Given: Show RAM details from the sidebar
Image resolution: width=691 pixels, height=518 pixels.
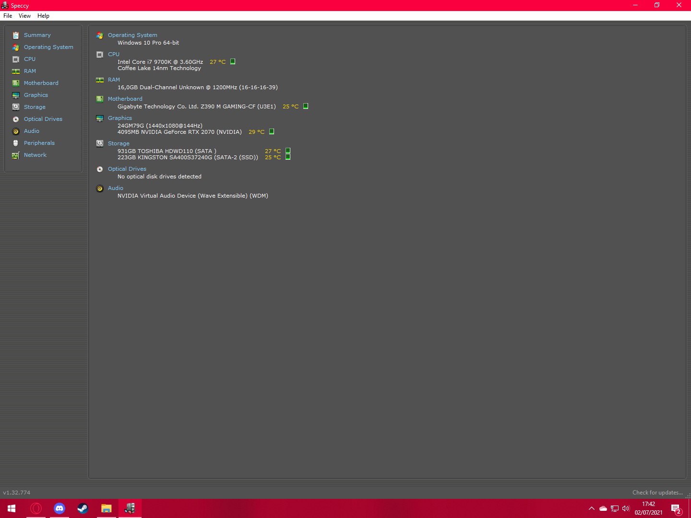Looking at the screenshot, I should click(30, 71).
